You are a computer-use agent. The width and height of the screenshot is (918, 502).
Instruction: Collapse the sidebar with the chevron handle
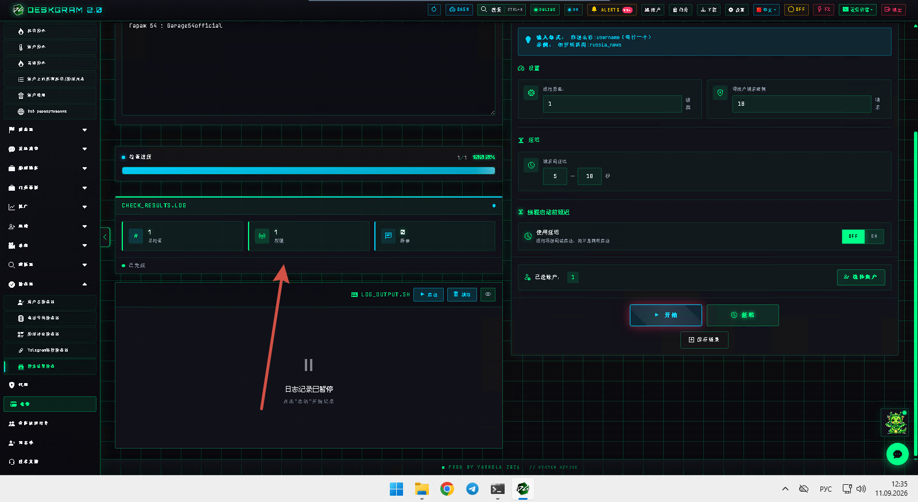106,237
